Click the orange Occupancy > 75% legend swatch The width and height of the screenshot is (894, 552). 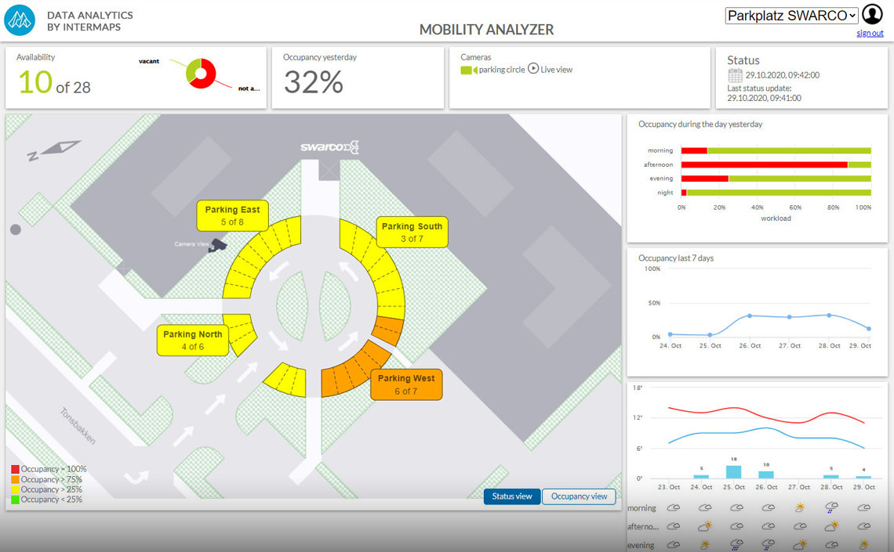click(16, 480)
